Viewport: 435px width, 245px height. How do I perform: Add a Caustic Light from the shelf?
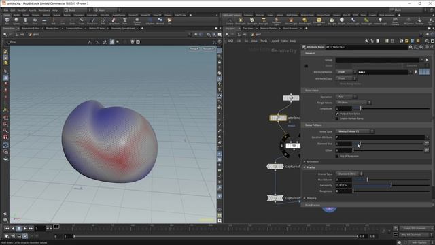click(353, 21)
